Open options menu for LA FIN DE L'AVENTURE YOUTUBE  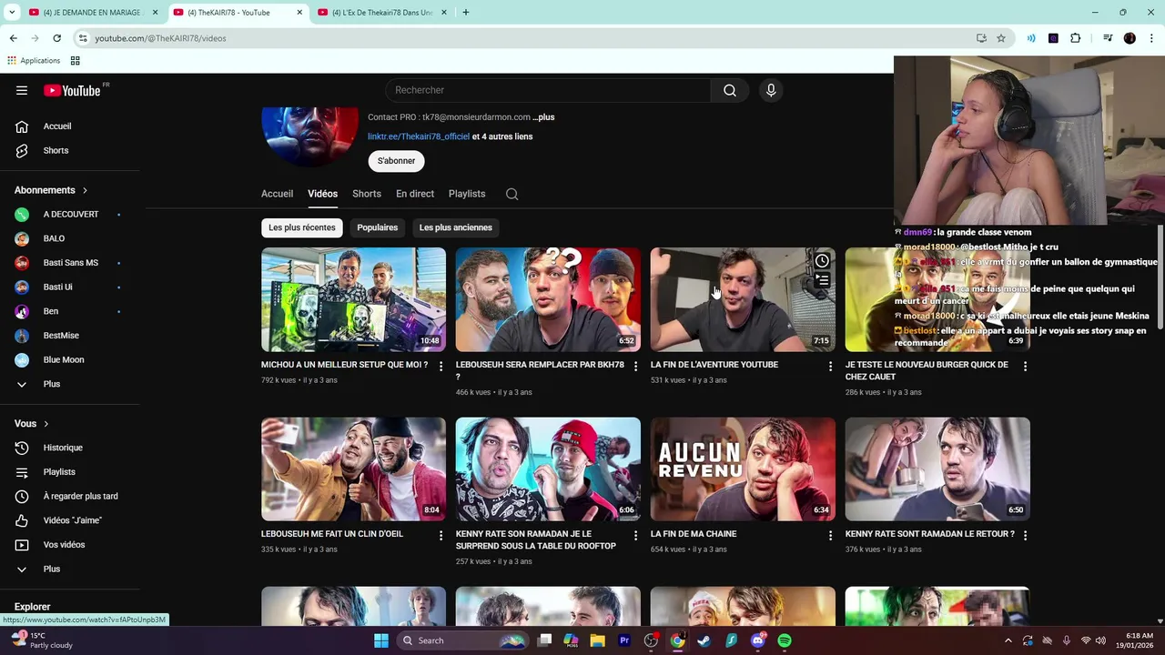830,366
